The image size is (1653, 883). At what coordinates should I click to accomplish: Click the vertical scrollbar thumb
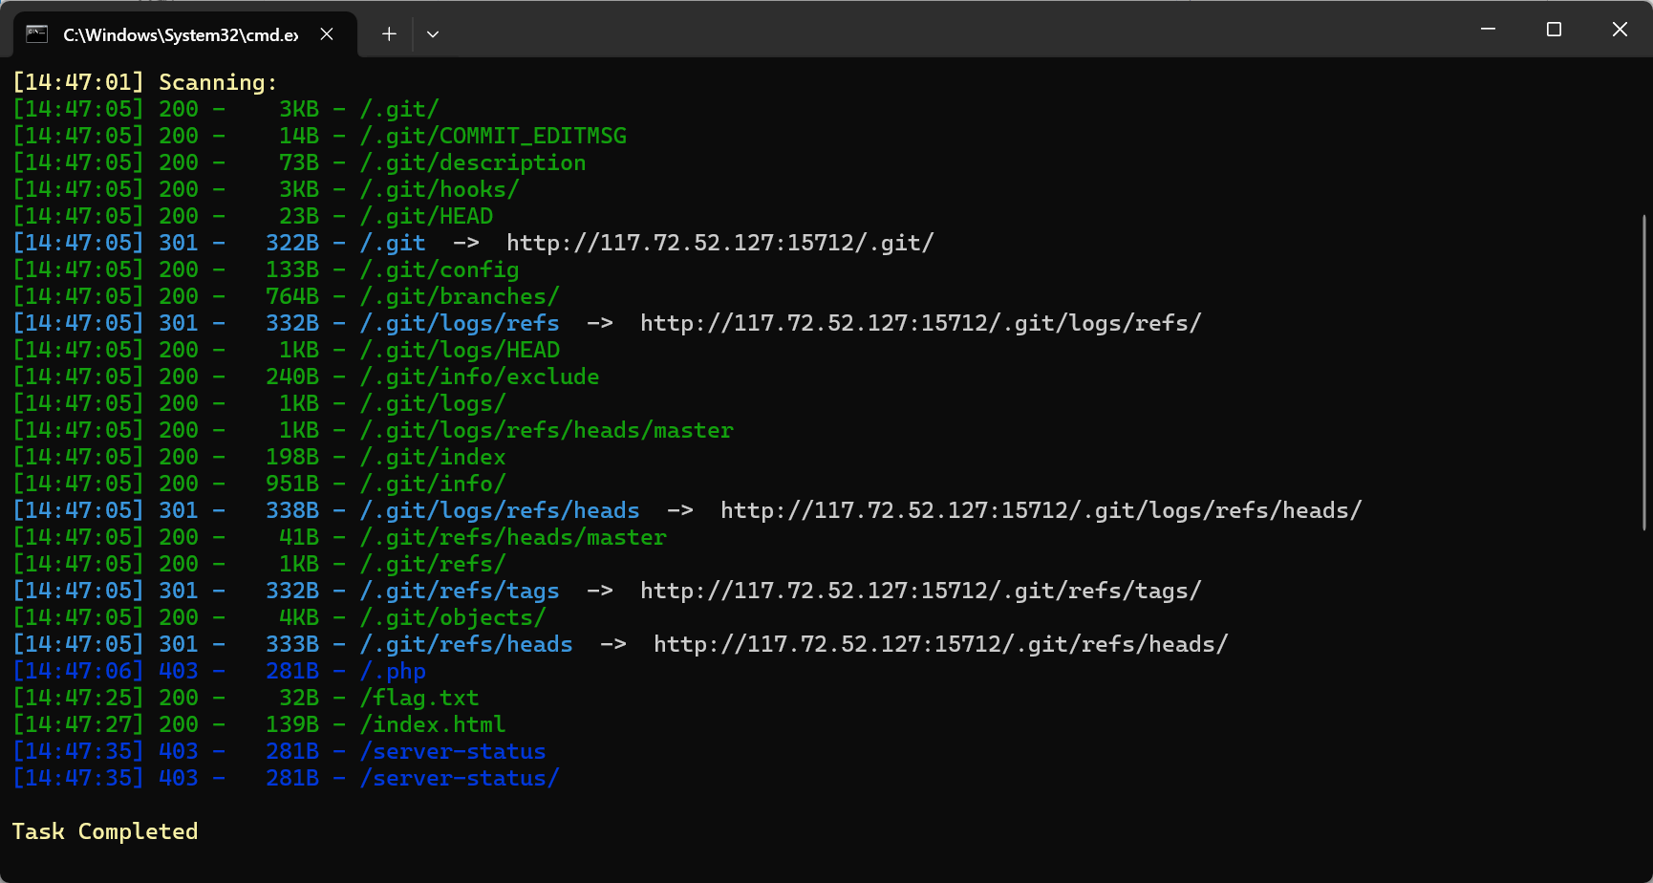pyautogui.click(x=1644, y=373)
